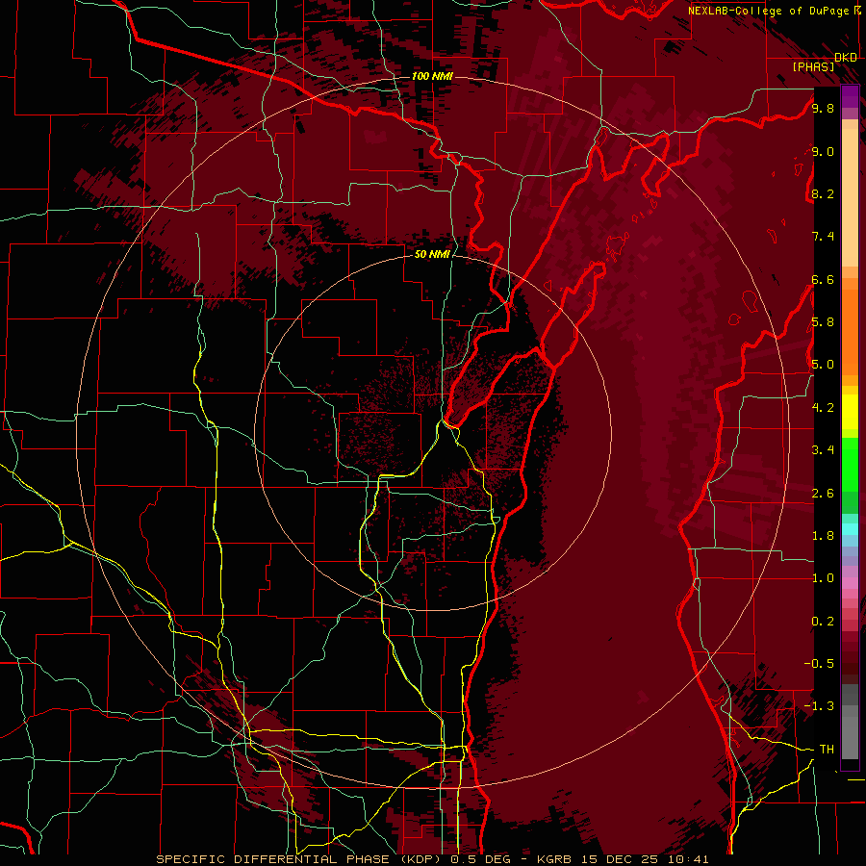866x866 pixels.
Task: Pick the 4.2 scale value
Action: pos(823,407)
